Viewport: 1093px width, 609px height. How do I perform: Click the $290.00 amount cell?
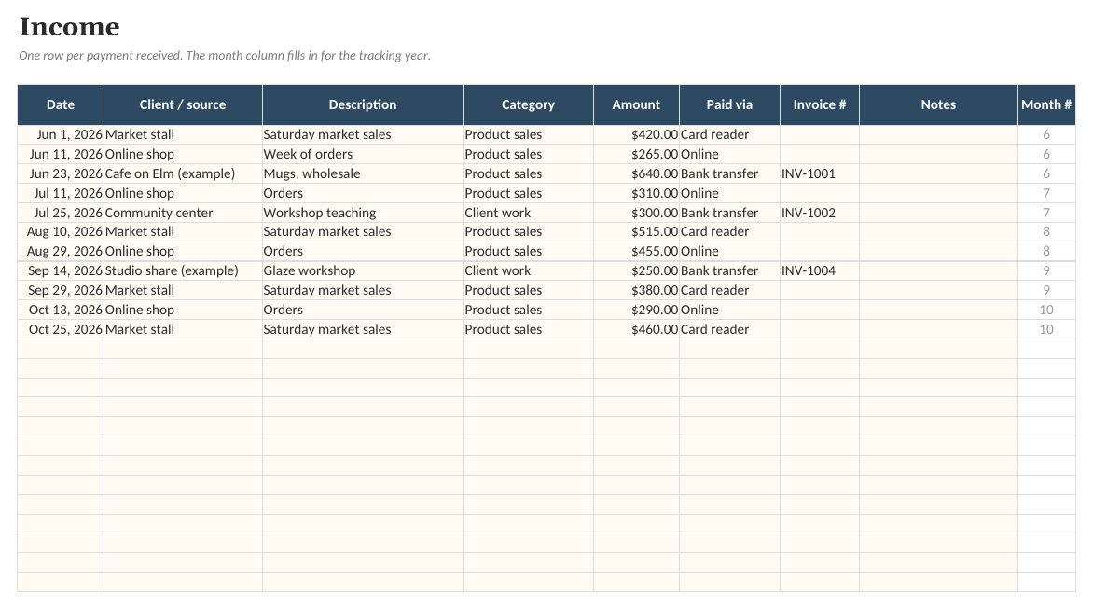pos(636,310)
